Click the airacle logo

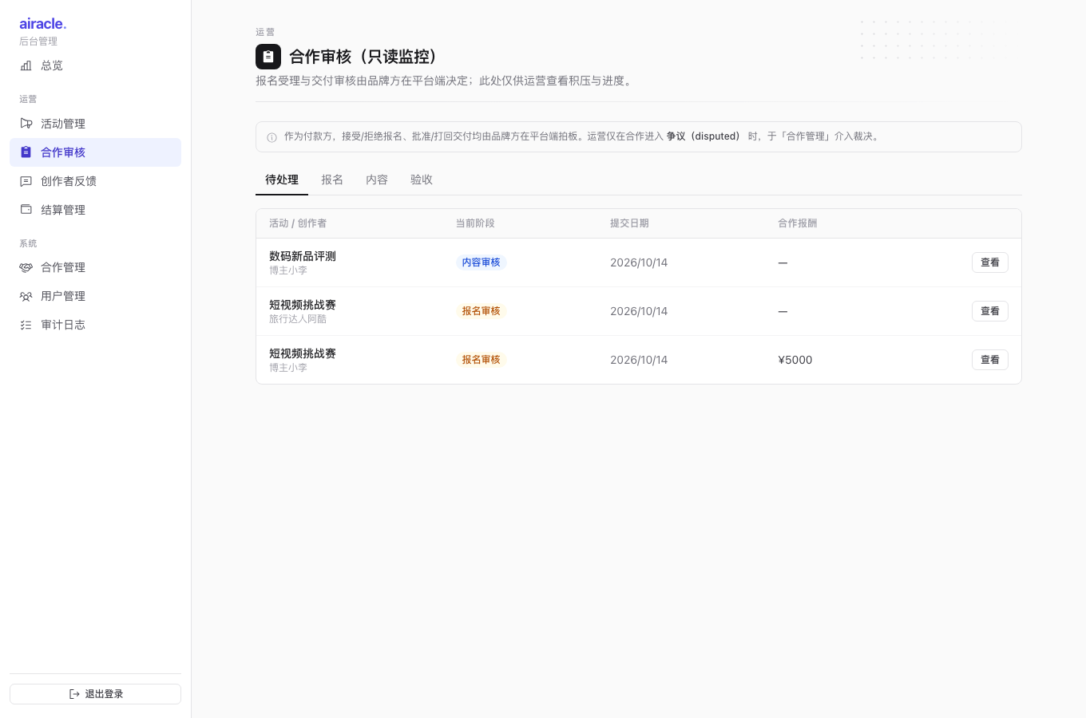(43, 24)
